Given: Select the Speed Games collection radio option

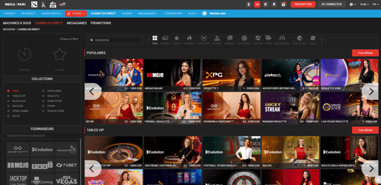Looking at the screenshot, I should pos(8,111).
